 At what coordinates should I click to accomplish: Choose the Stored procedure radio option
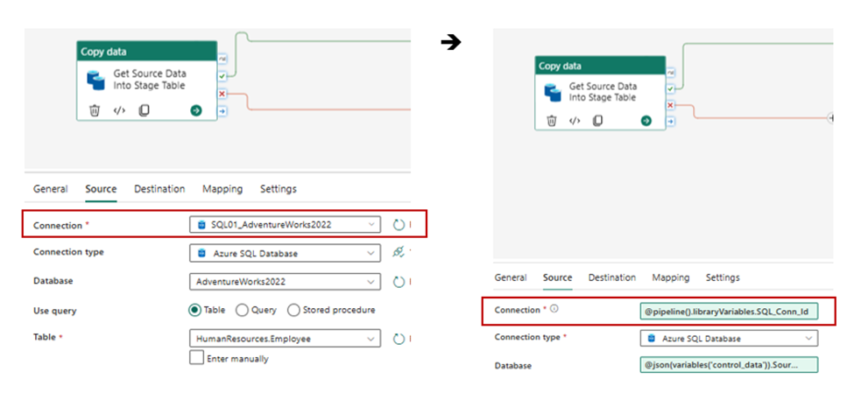(x=294, y=310)
